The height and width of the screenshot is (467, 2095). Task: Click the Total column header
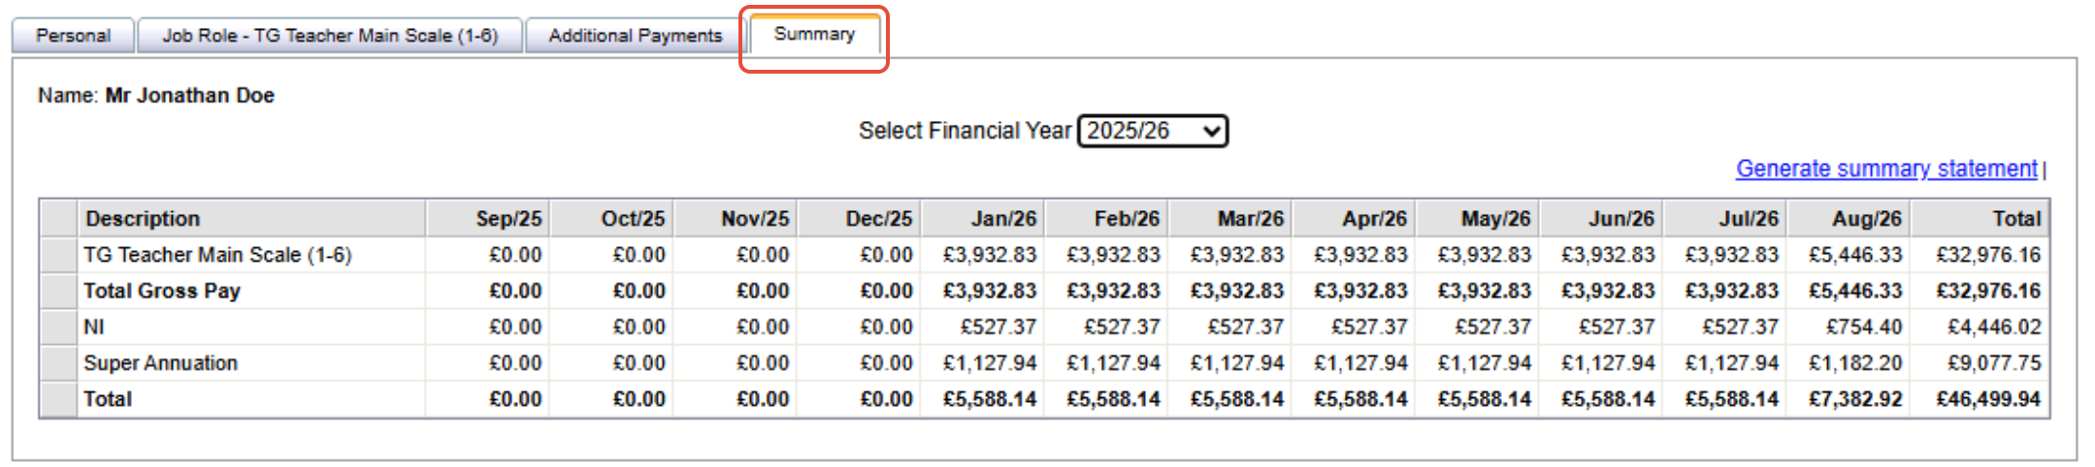[x=2016, y=219]
